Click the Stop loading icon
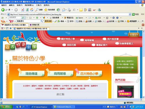Viewport: 145px width, 109px height. [x=23, y=10]
